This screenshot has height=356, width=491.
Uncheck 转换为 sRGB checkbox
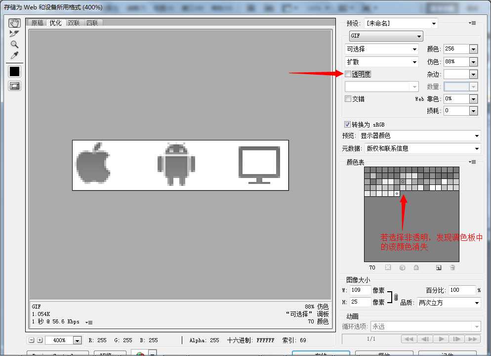pos(347,124)
